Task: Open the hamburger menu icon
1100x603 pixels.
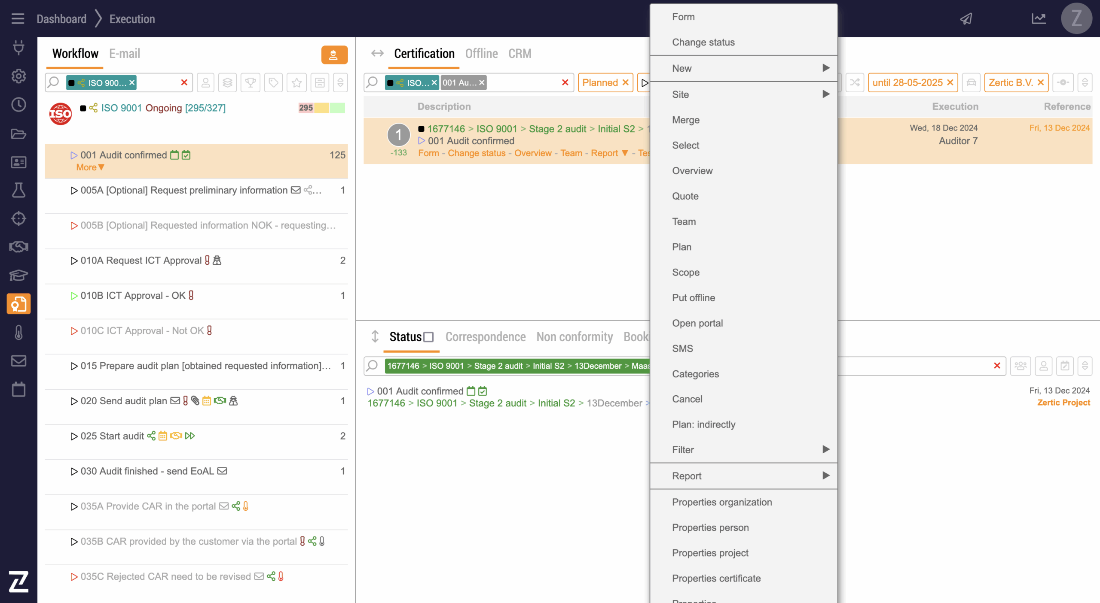Action: [x=18, y=18]
